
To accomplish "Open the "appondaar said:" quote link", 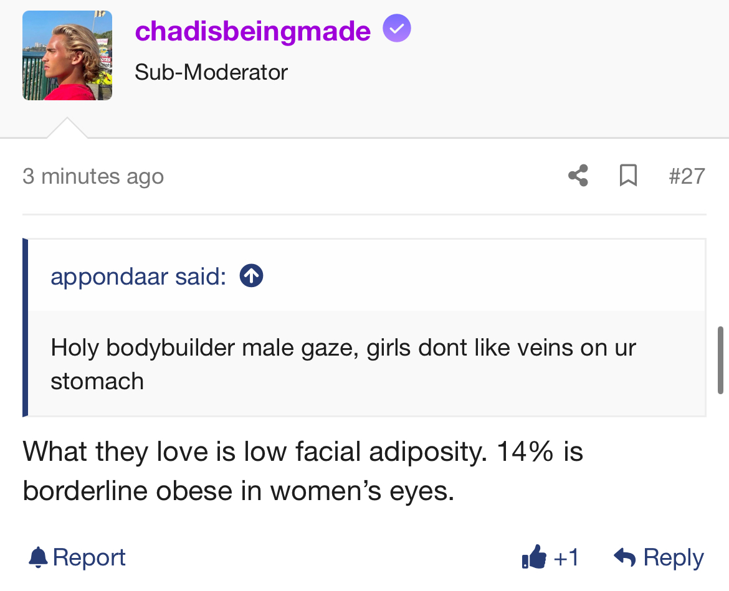I will (x=138, y=277).
